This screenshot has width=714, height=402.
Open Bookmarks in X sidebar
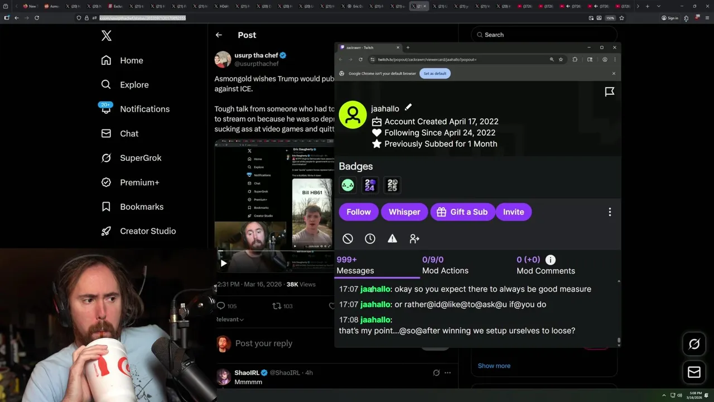132,207
